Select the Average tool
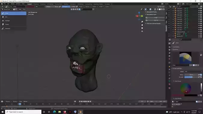 point(14,21)
